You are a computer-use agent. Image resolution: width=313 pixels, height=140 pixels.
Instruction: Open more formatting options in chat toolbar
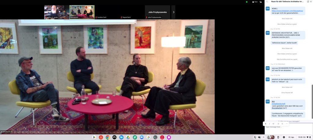pyautogui.click(x=287, y=124)
